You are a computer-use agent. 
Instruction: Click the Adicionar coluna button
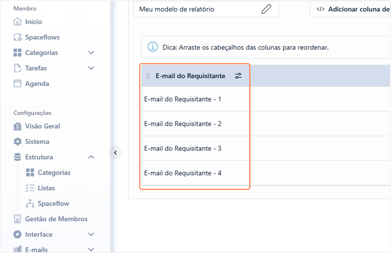[351, 9]
